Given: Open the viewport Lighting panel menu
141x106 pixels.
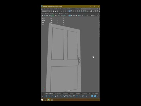Looking at the screenshot, I should pos(52,14).
